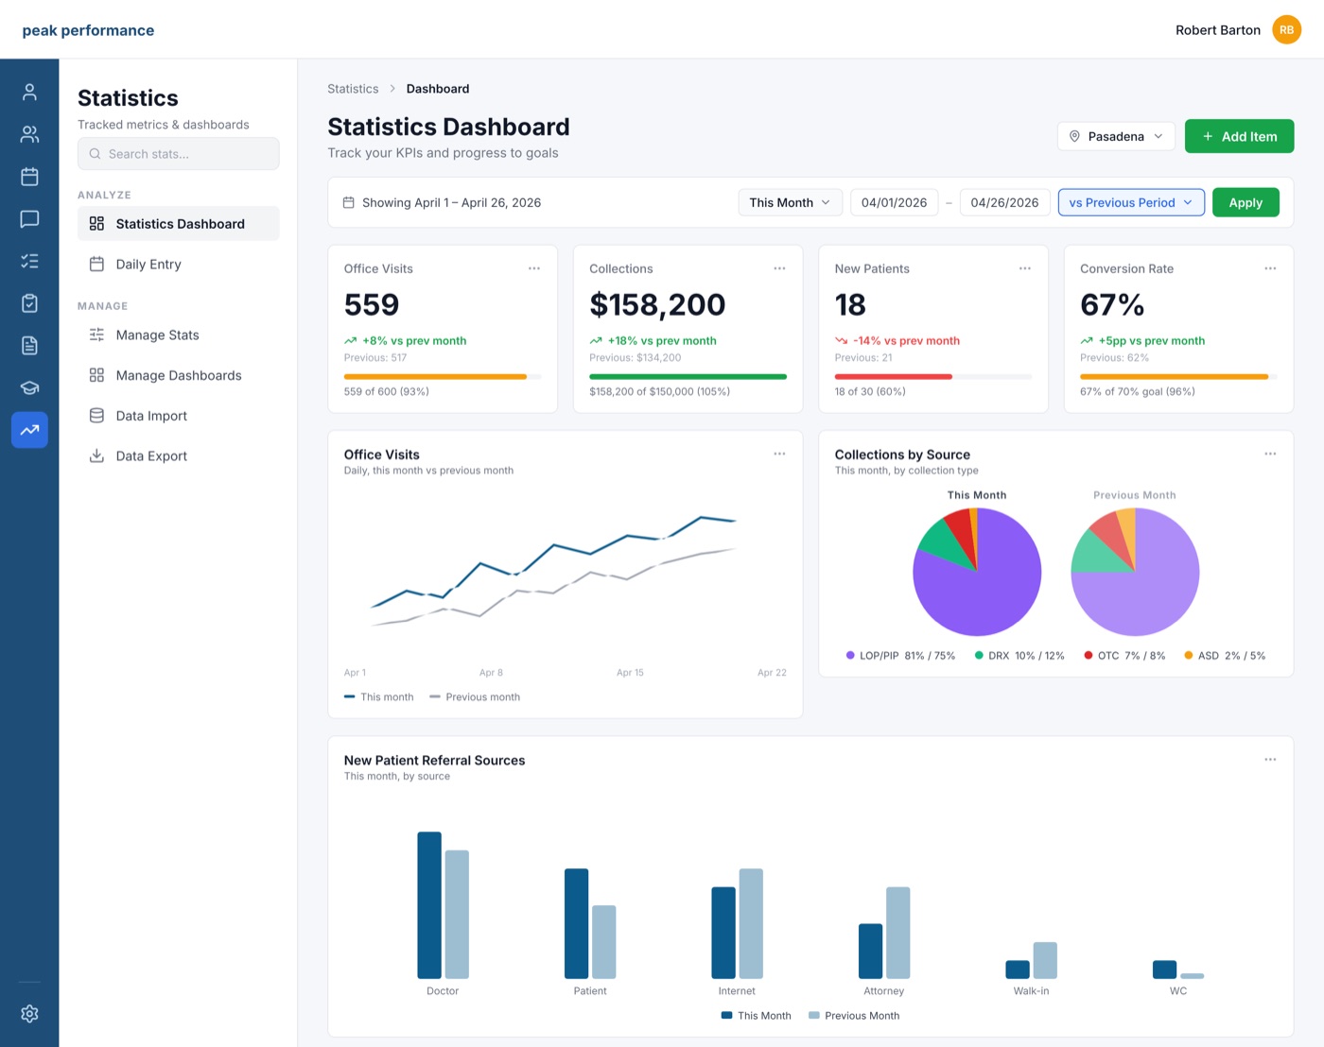Open Data Export page
1324x1047 pixels.
(x=179, y=455)
